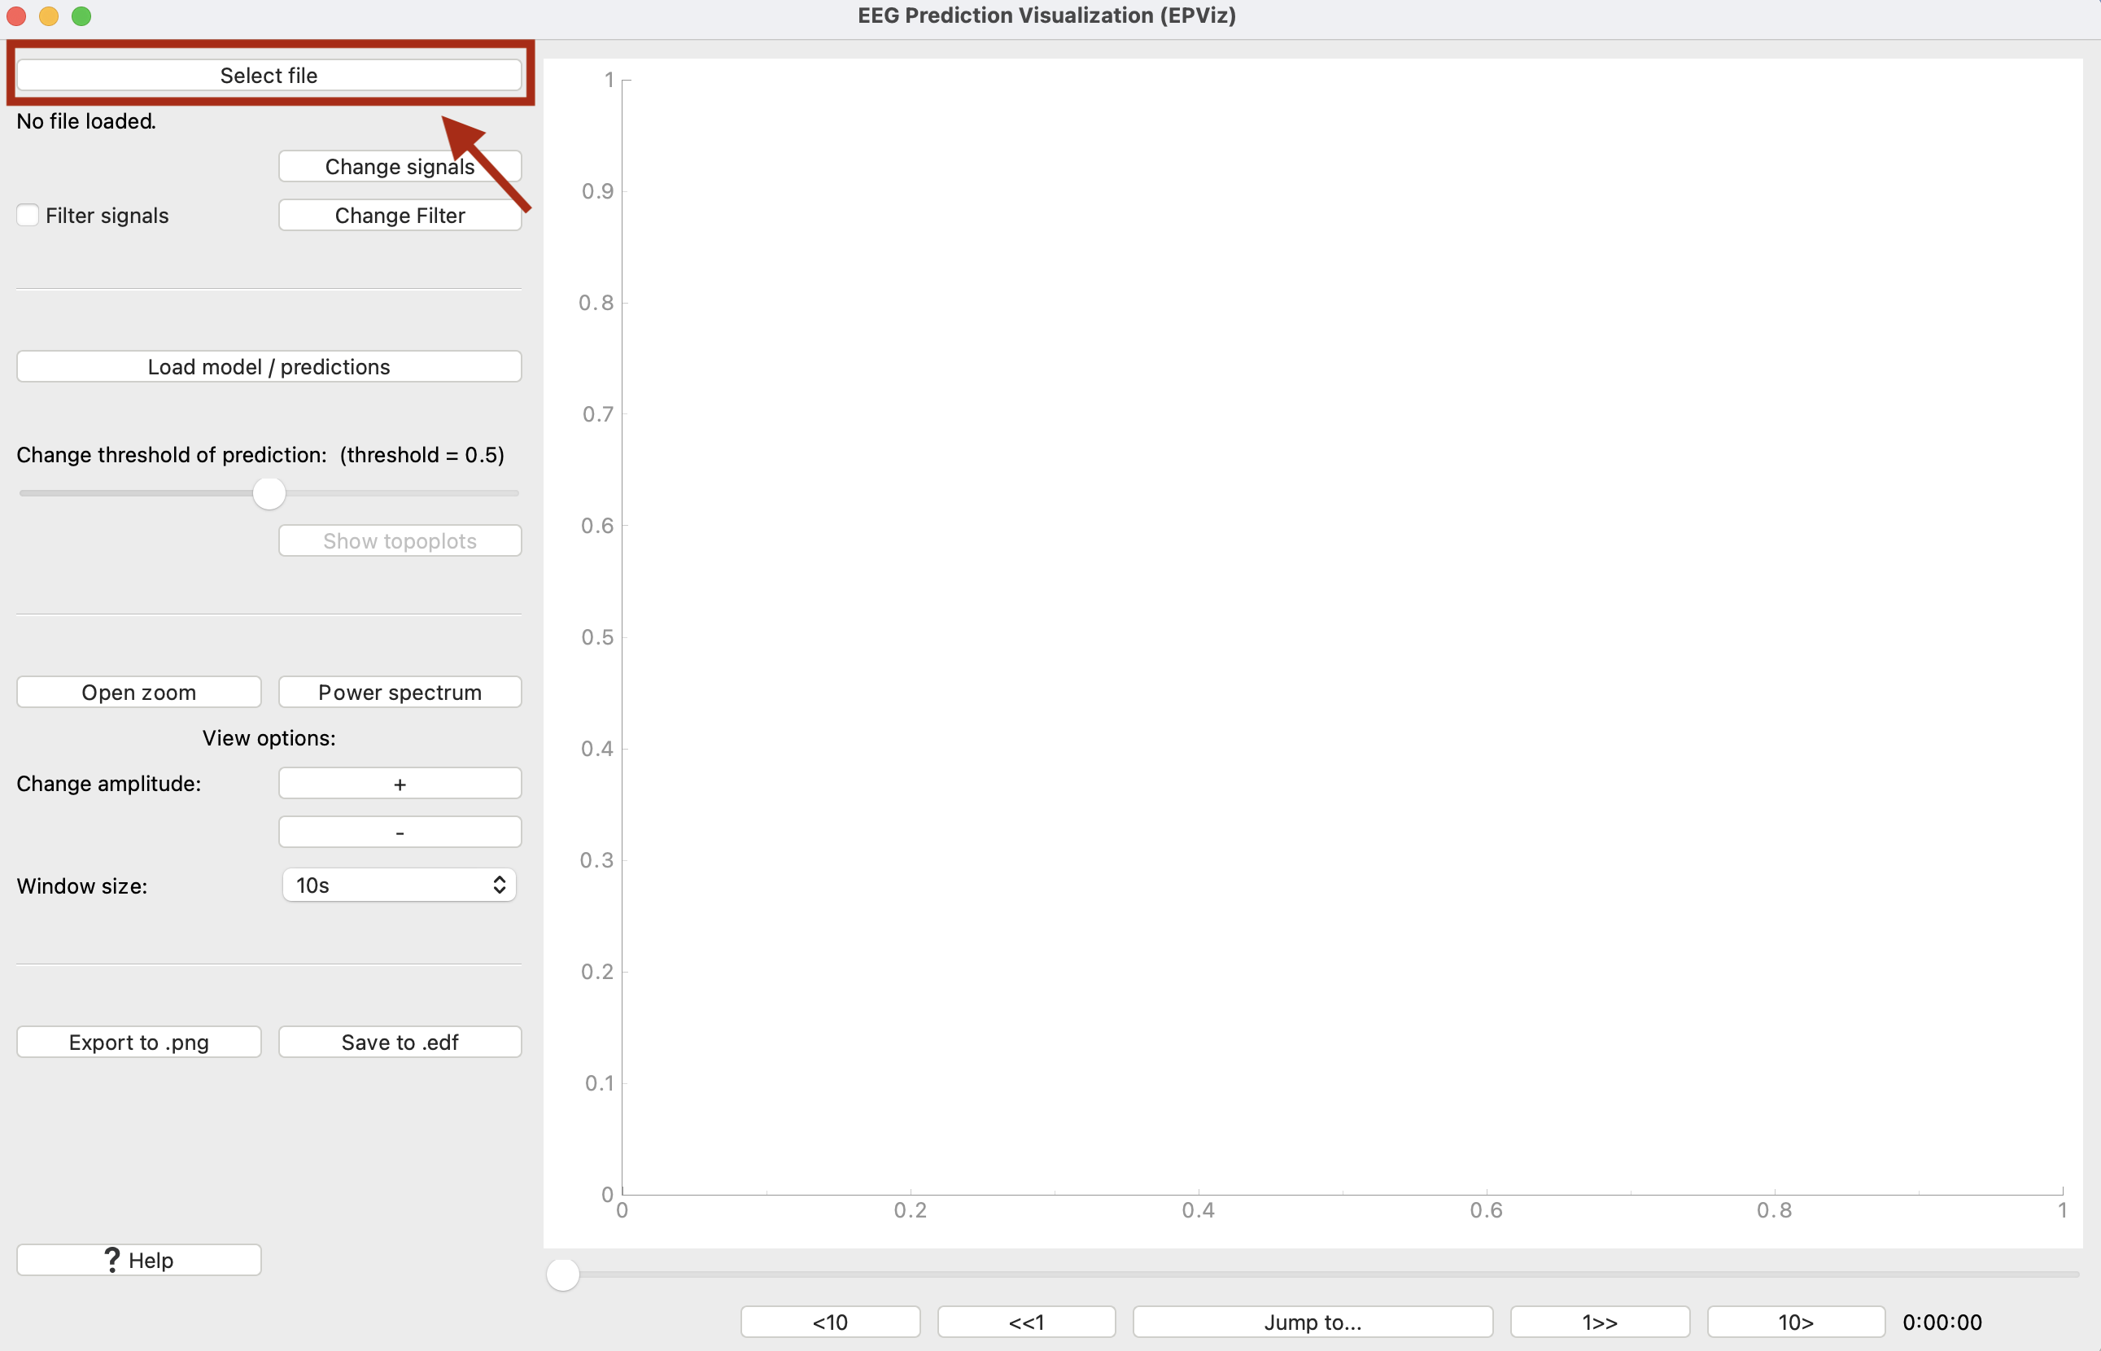Click the timeline position slider handle

click(x=563, y=1274)
